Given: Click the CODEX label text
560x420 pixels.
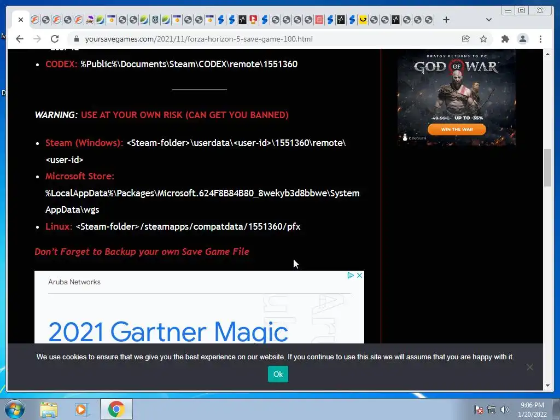Looking at the screenshot, I should (x=61, y=65).
